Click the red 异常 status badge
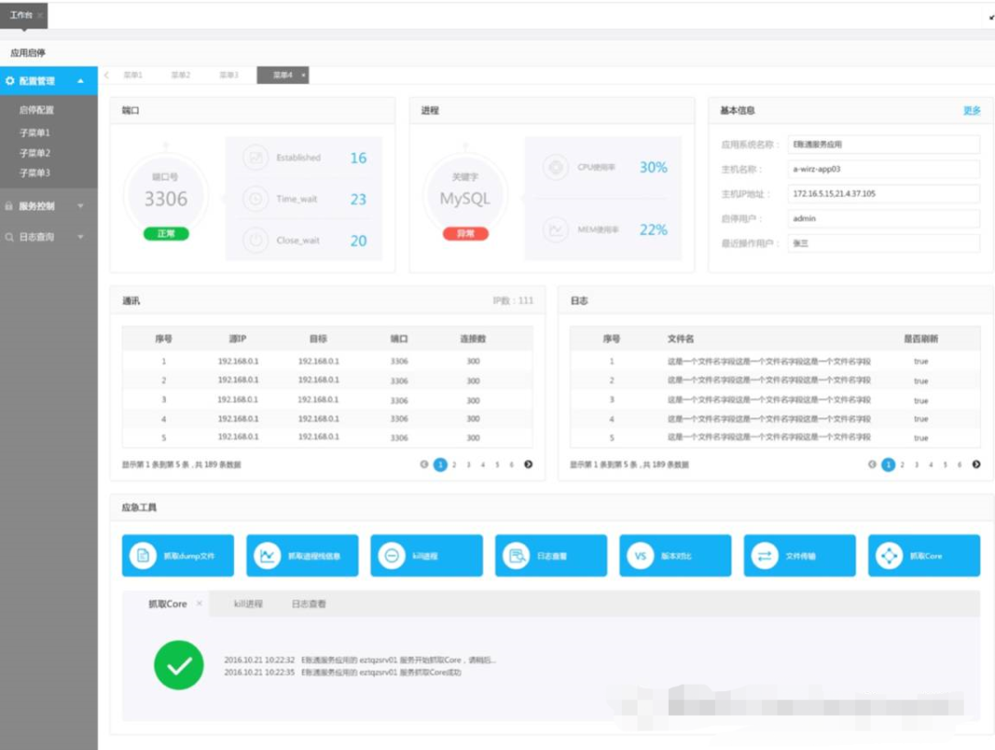 [x=466, y=233]
